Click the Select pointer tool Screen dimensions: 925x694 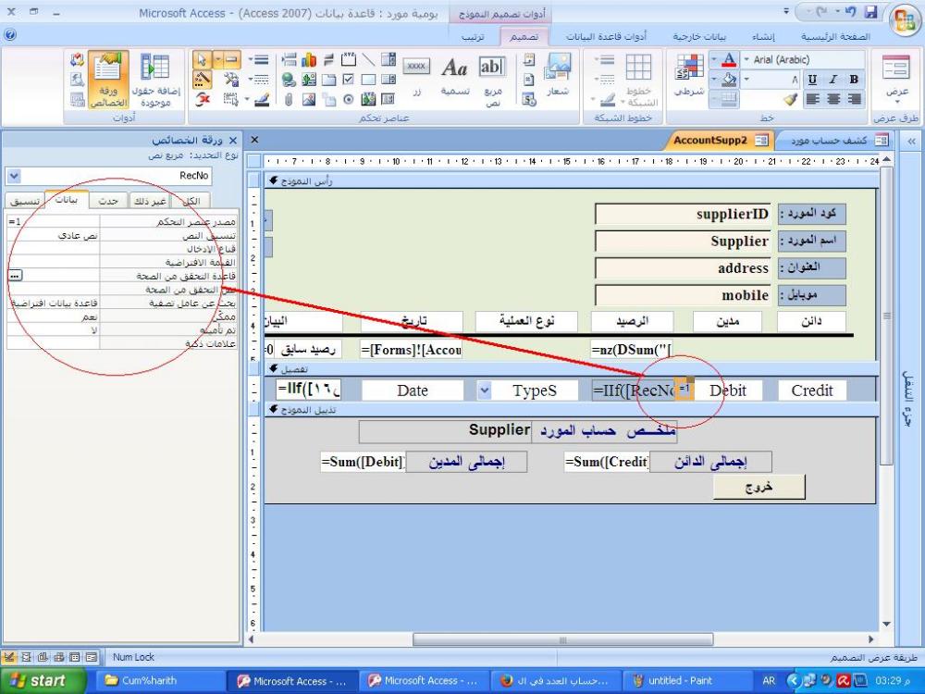pos(202,59)
